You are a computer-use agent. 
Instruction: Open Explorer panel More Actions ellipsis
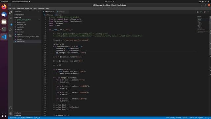[x=38, y=12]
